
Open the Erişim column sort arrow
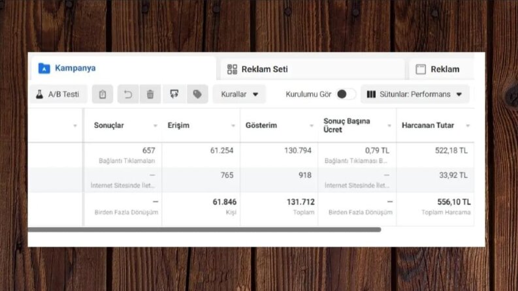233,126
